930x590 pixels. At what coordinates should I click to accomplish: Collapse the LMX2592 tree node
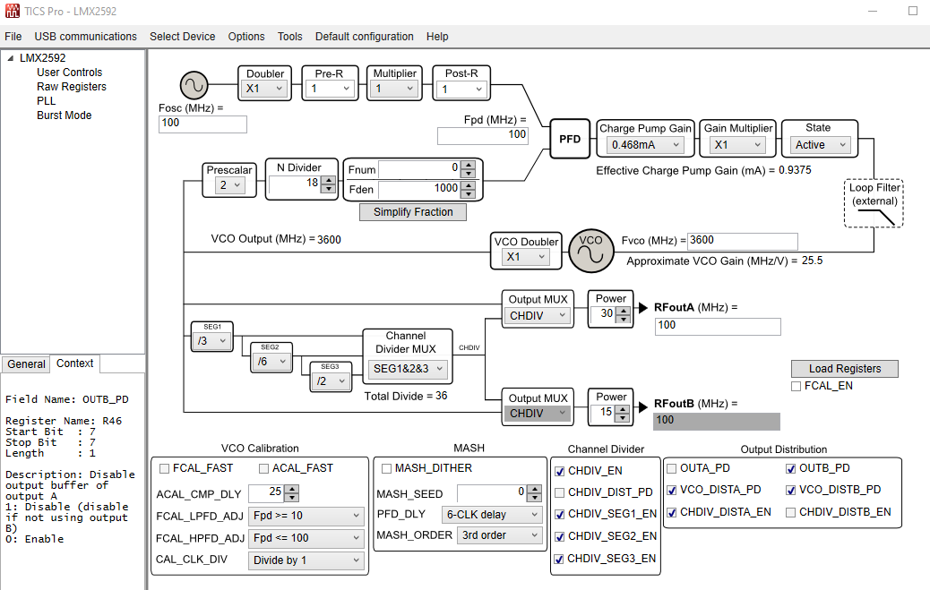[10, 58]
